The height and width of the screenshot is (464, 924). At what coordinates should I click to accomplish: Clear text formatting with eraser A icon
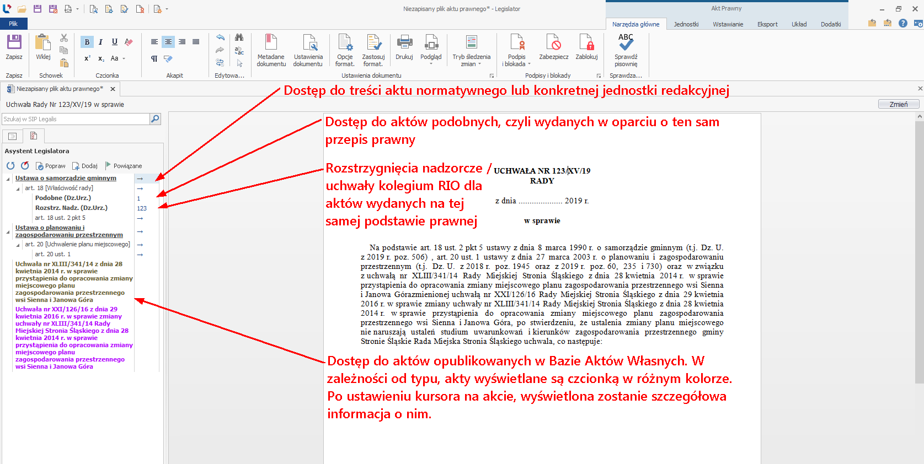(x=129, y=42)
